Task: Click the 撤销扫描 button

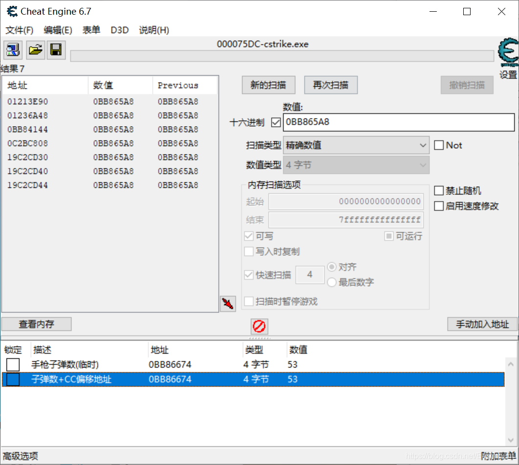Action: [467, 85]
